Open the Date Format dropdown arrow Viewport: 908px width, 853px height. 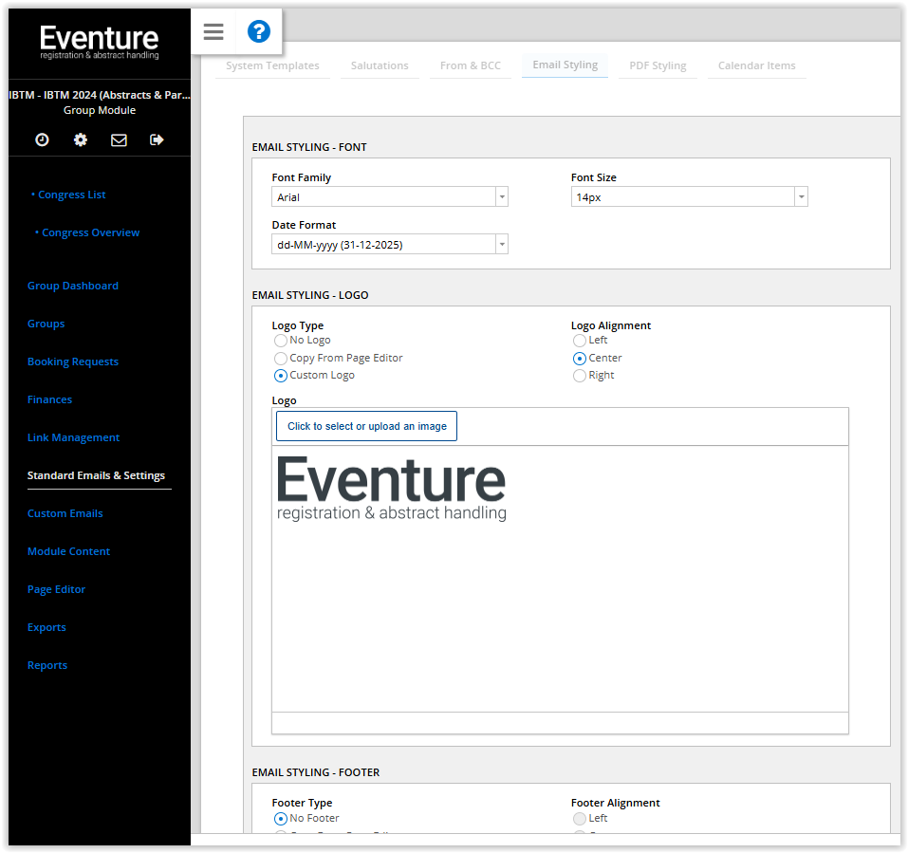point(502,245)
